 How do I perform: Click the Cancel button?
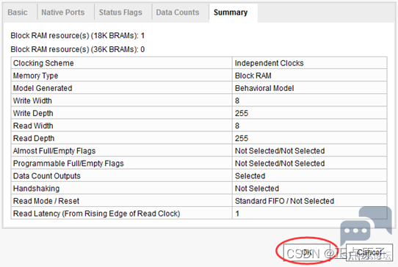pyautogui.click(x=369, y=252)
